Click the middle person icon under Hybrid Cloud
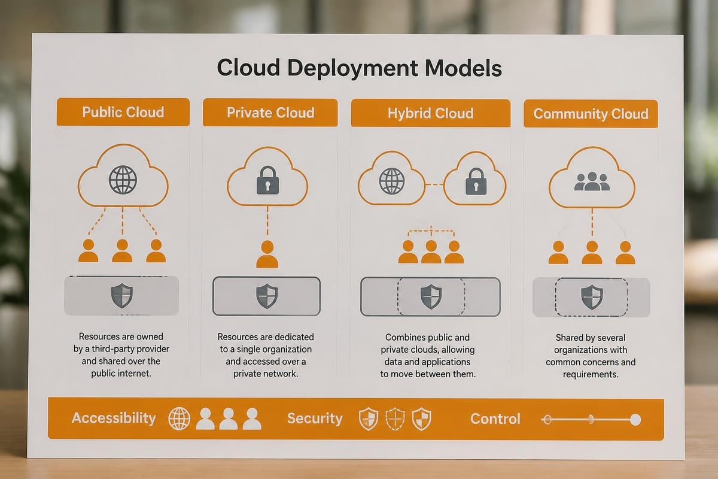The image size is (718, 479). 431,251
